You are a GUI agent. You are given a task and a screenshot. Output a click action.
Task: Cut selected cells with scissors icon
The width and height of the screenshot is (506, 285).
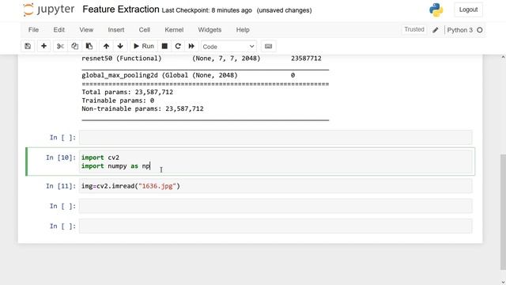click(x=60, y=46)
